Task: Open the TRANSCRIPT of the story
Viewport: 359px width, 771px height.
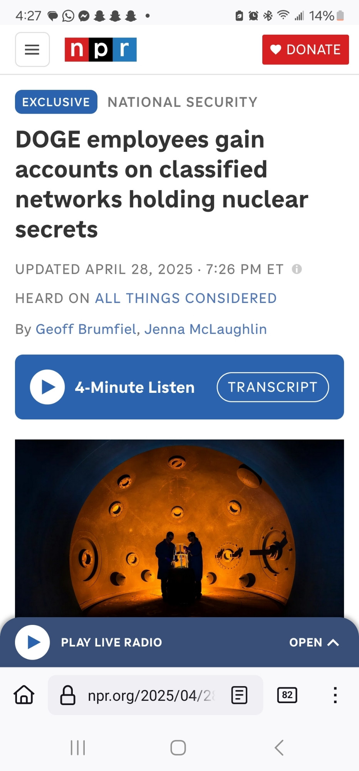Action: [273, 387]
